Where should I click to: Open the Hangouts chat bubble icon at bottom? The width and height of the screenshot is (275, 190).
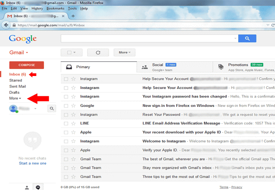coord(38,187)
